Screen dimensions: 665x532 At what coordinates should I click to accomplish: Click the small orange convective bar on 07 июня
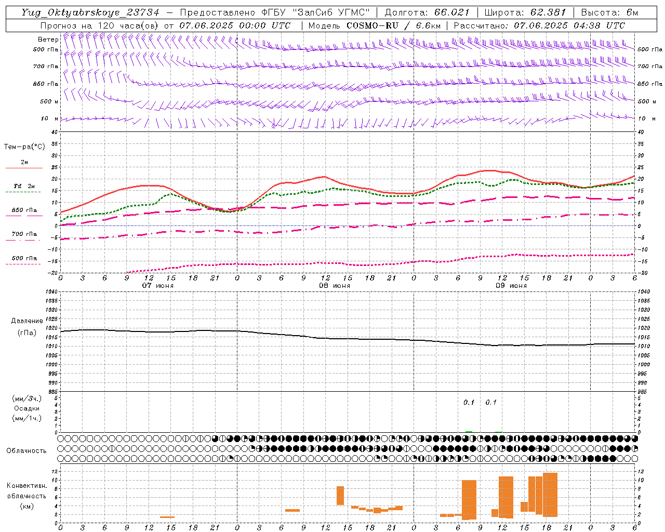[x=167, y=517]
